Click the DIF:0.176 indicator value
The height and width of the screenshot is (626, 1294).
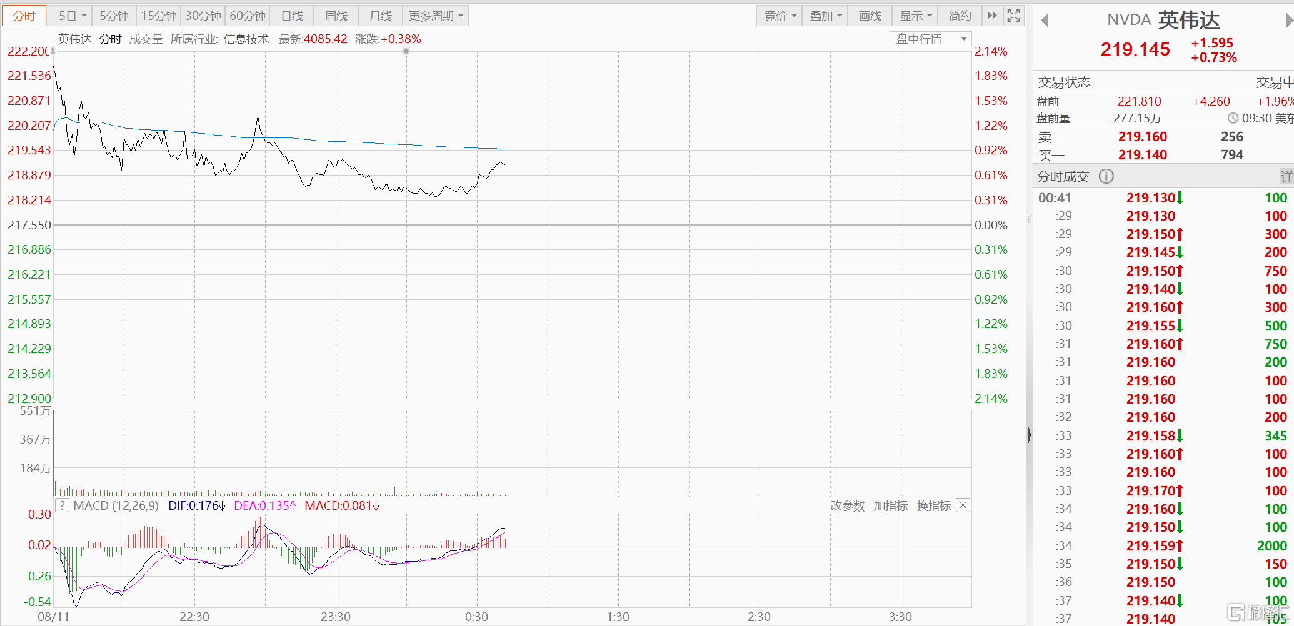pyautogui.click(x=197, y=505)
